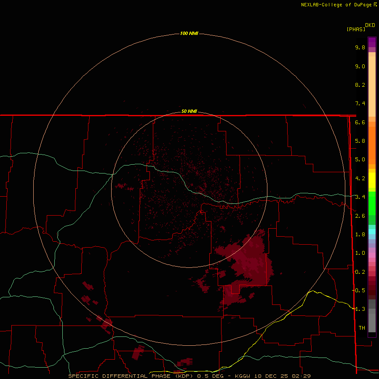Screen dimensions: 379x379
Task: Click the 100 NMI range ring label
Action: pyautogui.click(x=189, y=33)
